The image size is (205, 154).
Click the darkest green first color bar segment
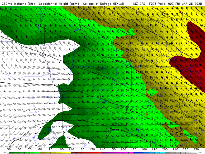point(12,152)
